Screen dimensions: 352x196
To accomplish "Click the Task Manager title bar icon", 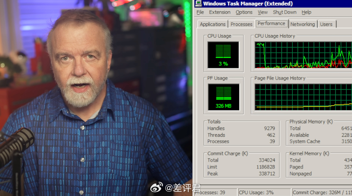I will [x=198, y=3].
